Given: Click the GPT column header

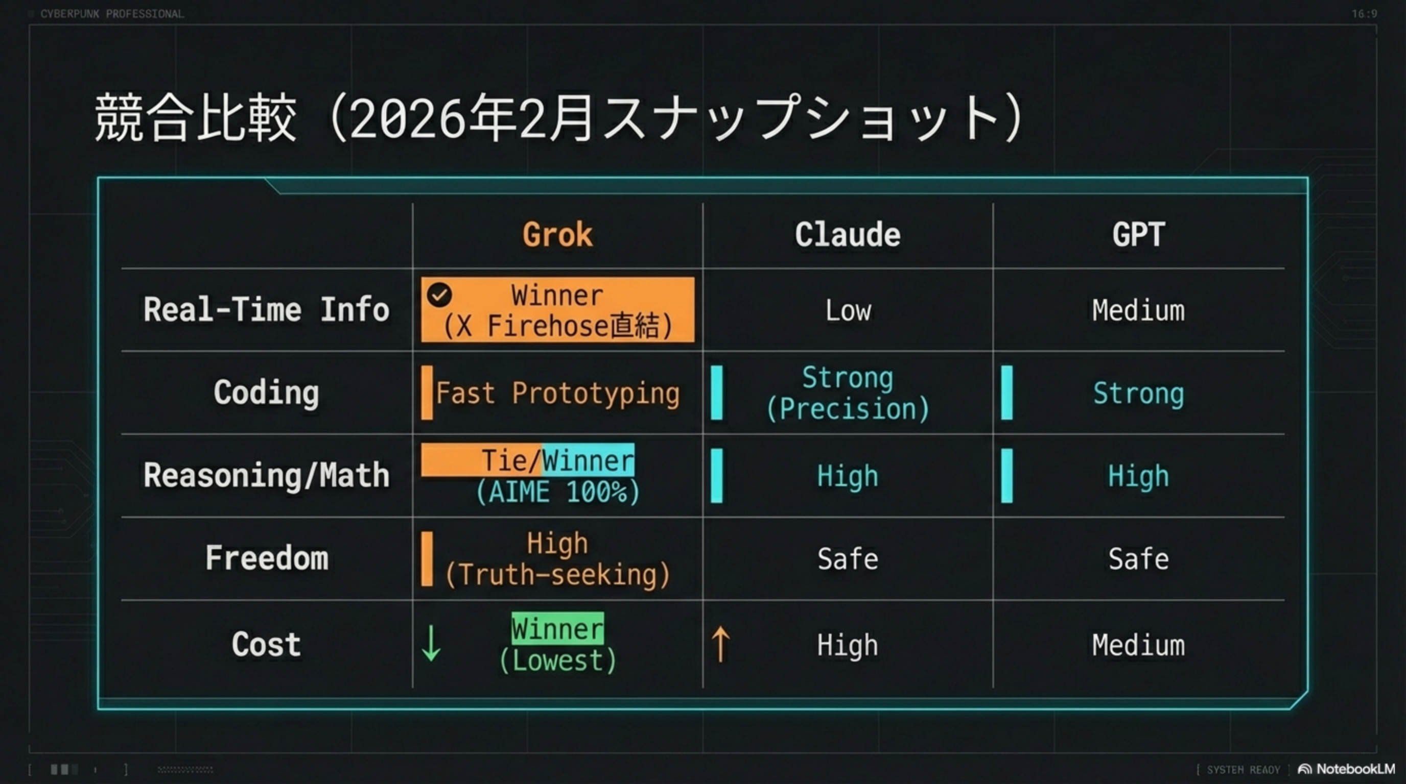Looking at the screenshot, I should click(1139, 234).
